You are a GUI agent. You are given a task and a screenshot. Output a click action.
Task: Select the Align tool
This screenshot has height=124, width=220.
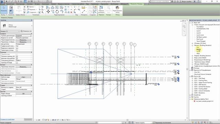48,8
